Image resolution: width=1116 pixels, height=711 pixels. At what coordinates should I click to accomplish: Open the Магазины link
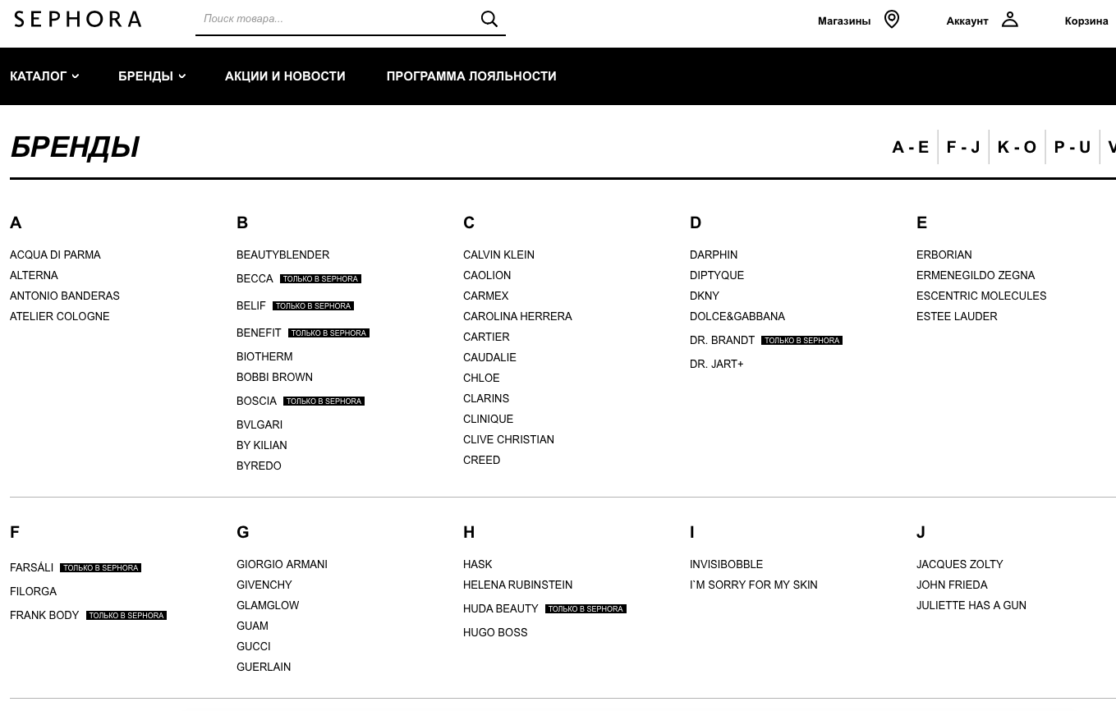coord(844,21)
